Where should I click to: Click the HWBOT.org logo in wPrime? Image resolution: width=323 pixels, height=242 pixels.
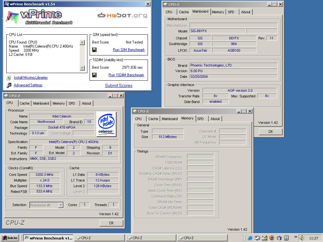click(x=122, y=15)
